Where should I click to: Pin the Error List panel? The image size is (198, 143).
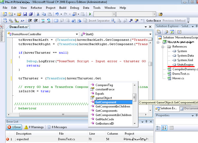146,122
